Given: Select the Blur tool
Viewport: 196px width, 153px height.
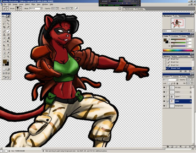Looking at the screenshot, I should (4, 41).
